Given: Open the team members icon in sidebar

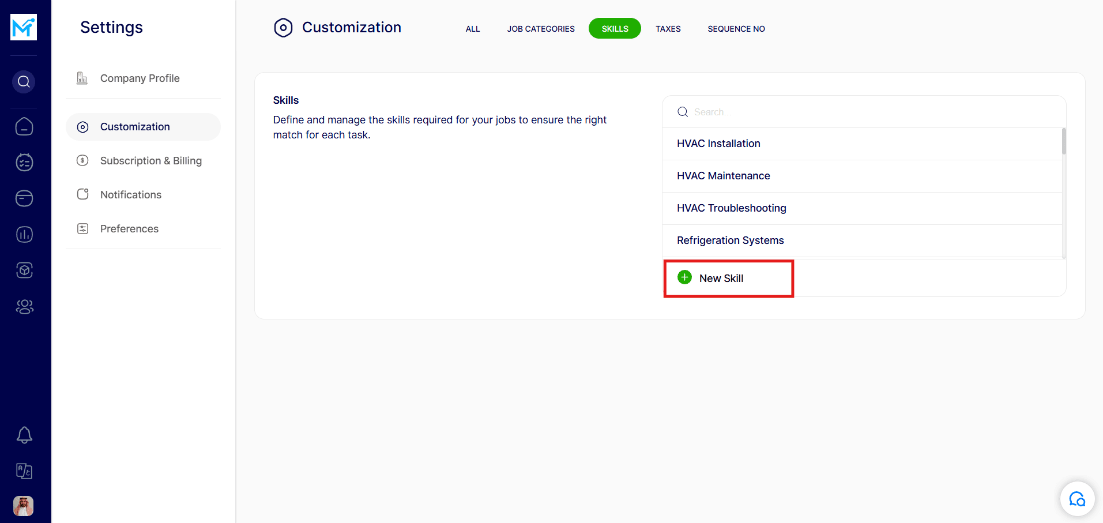Looking at the screenshot, I should tap(24, 307).
